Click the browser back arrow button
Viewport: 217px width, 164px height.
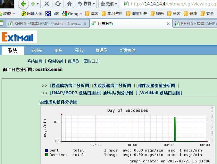[23, 4]
